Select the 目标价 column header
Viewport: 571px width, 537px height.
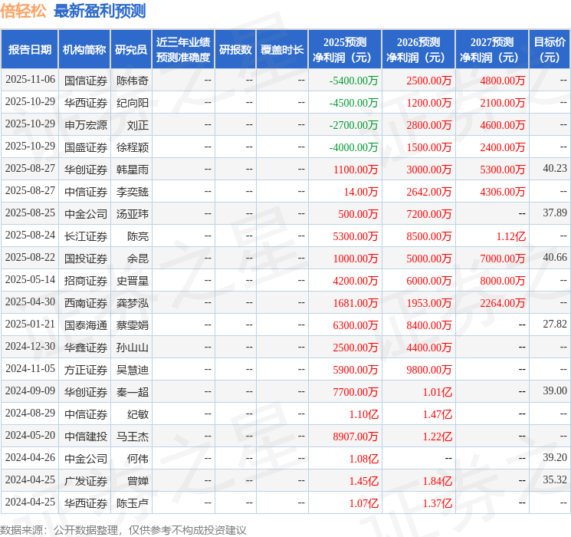click(x=549, y=50)
